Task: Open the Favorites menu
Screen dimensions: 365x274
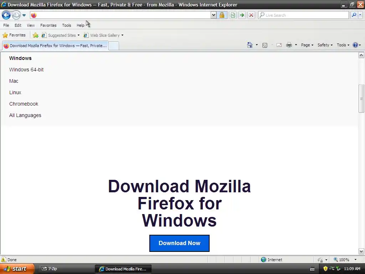Action: pyautogui.click(x=48, y=25)
